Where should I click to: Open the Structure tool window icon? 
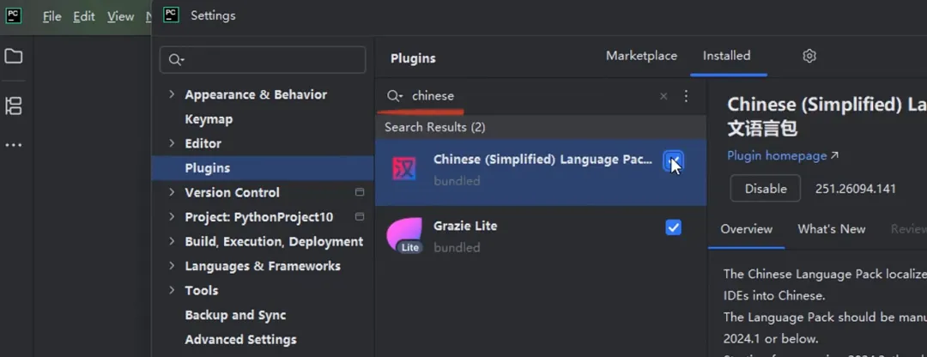click(x=14, y=106)
